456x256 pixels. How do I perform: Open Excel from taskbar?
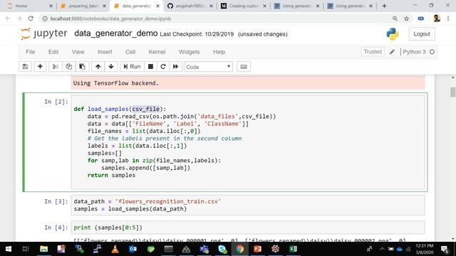click(293, 249)
